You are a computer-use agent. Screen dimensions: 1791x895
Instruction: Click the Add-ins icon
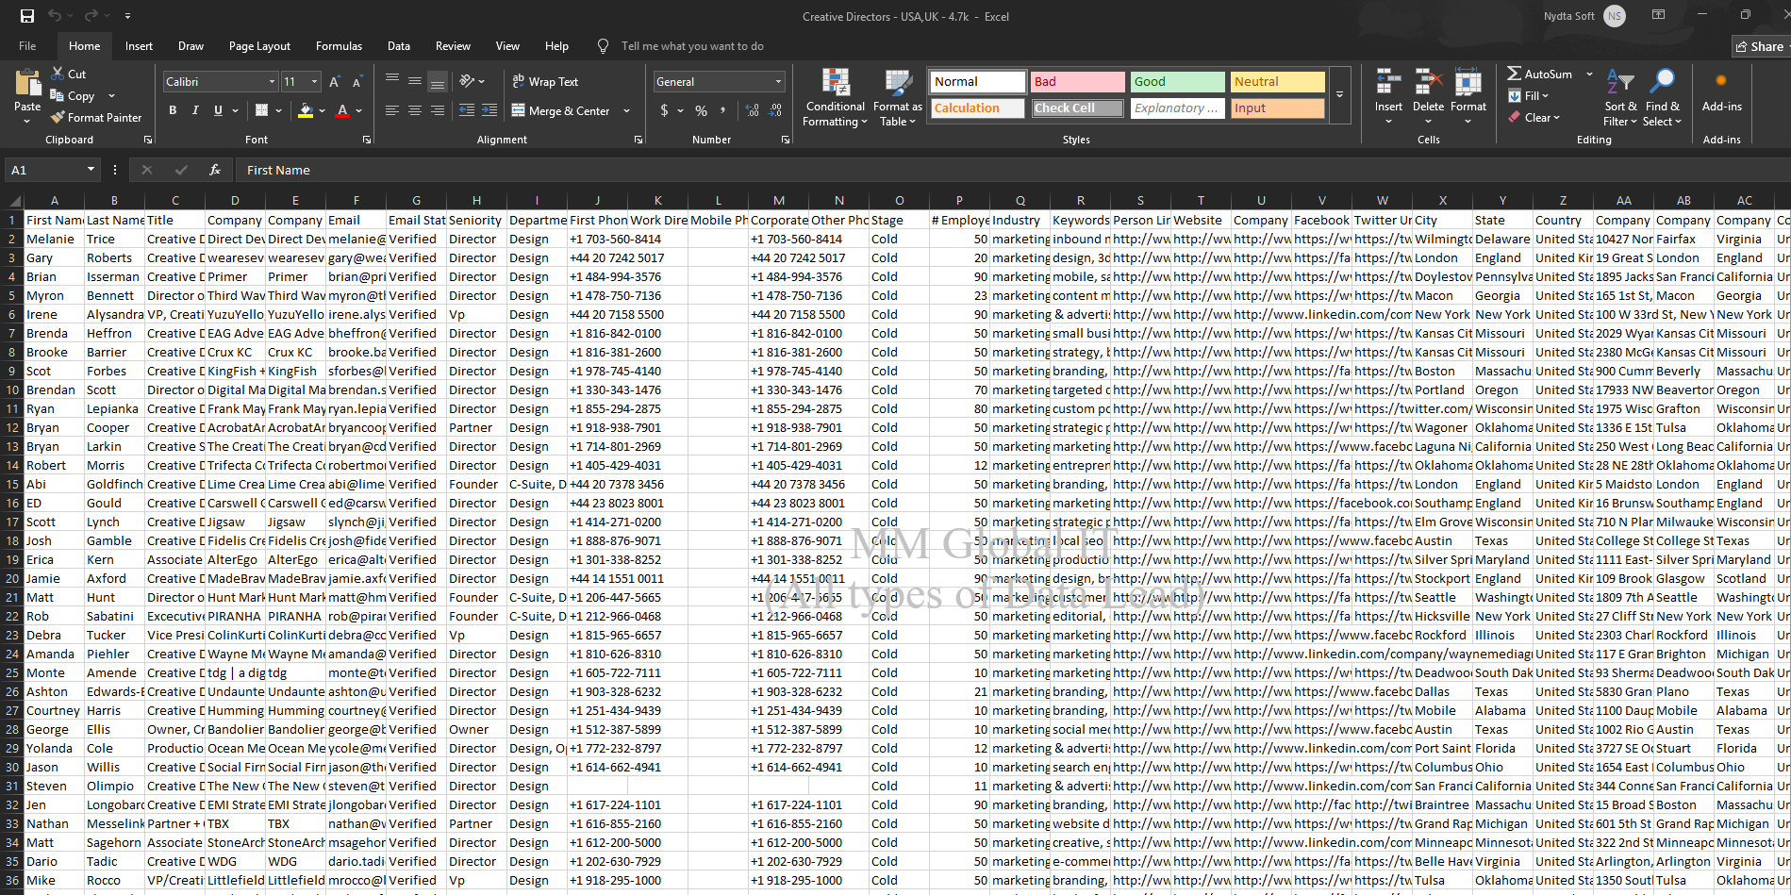1721,81
